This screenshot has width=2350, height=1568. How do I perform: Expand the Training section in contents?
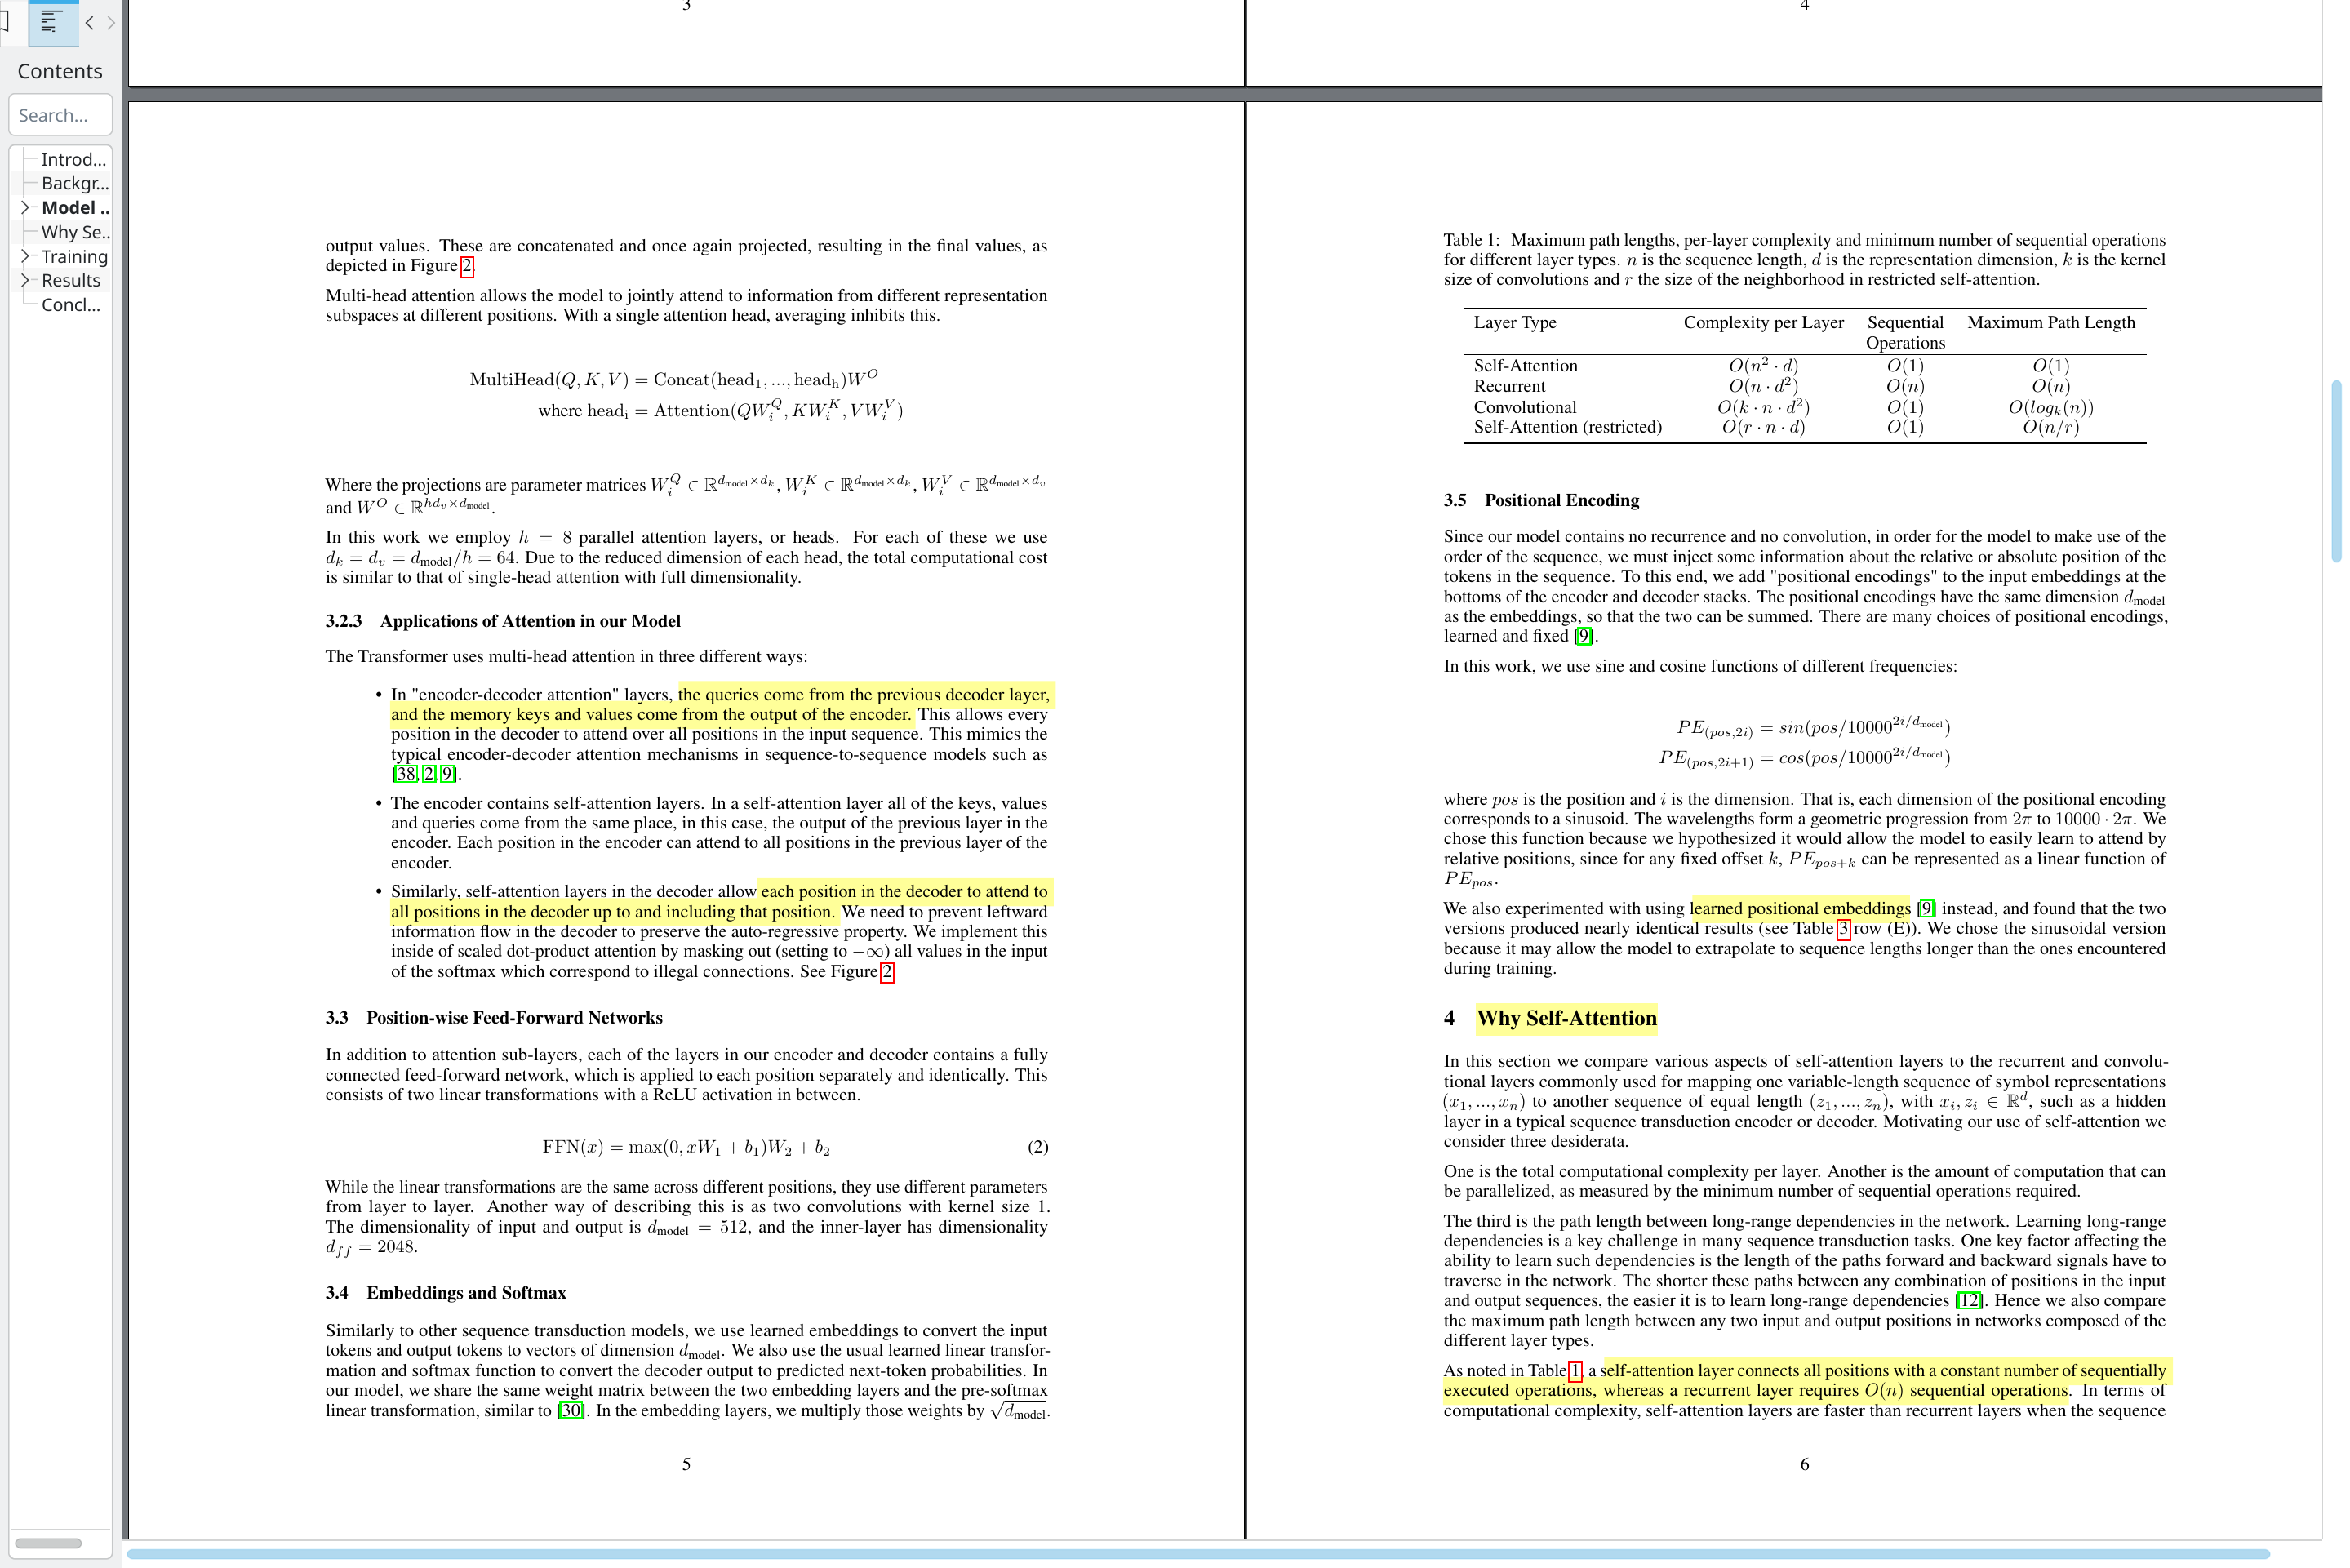[x=25, y=256]
